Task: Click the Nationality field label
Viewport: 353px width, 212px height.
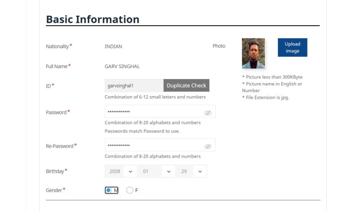Action: click(57, 46)
